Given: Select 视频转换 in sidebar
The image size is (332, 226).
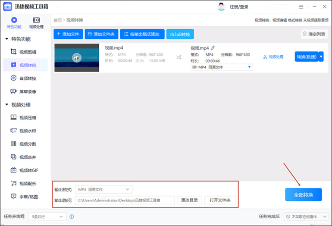Looking at the screenshot, I should coord(25,65).
